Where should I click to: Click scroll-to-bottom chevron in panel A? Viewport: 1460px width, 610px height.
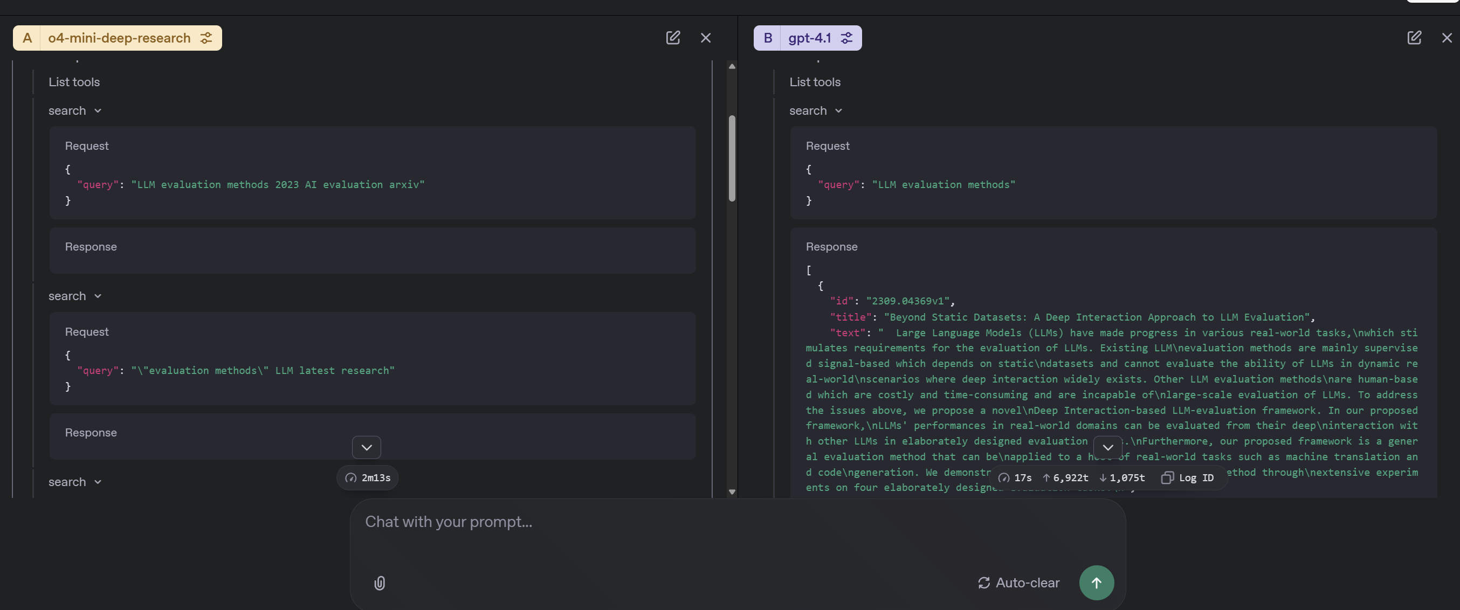tap(366, 447)
